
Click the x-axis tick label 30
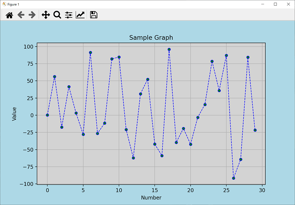[262, 190]
